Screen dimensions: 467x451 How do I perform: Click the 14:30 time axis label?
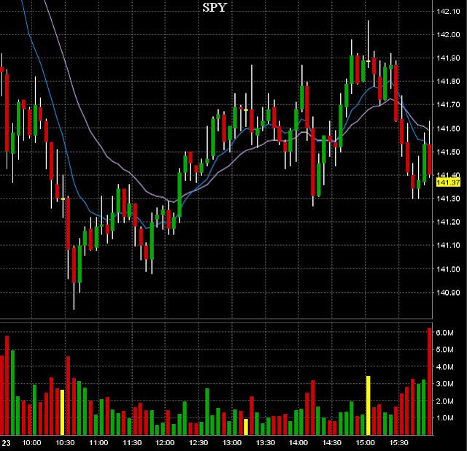332,443
